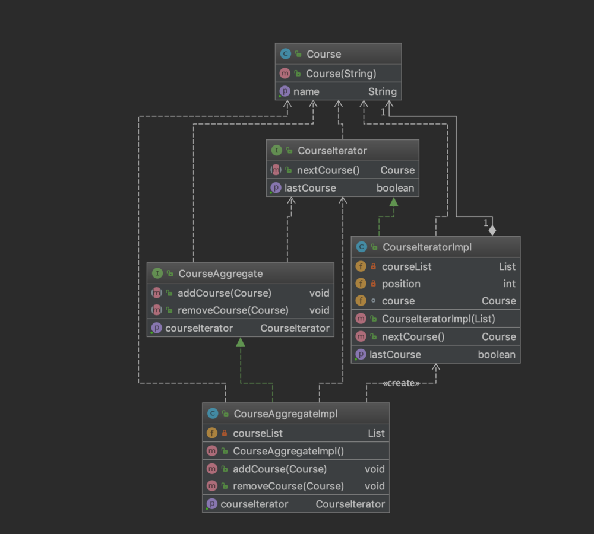Click the private lock icon beside position
594x534 pixels.
tap(373, 284)
